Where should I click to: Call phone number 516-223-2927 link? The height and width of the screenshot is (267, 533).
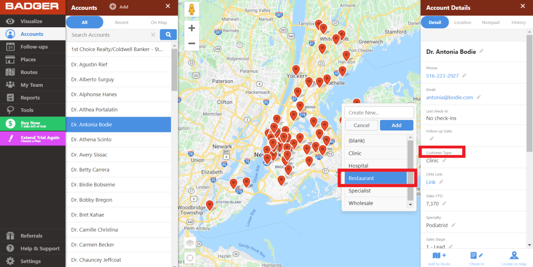(x=442, y=76)
